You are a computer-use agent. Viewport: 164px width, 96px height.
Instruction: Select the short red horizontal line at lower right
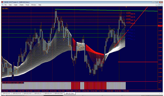point(138,62)
